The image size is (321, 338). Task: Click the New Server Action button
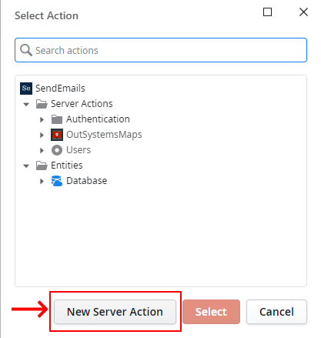click(x=115, y=312)
